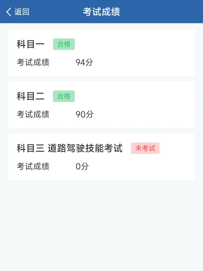The image size is (203, 271).
Task: Tap the red 未考试 status badge
Action: click(x=145, y=148)
